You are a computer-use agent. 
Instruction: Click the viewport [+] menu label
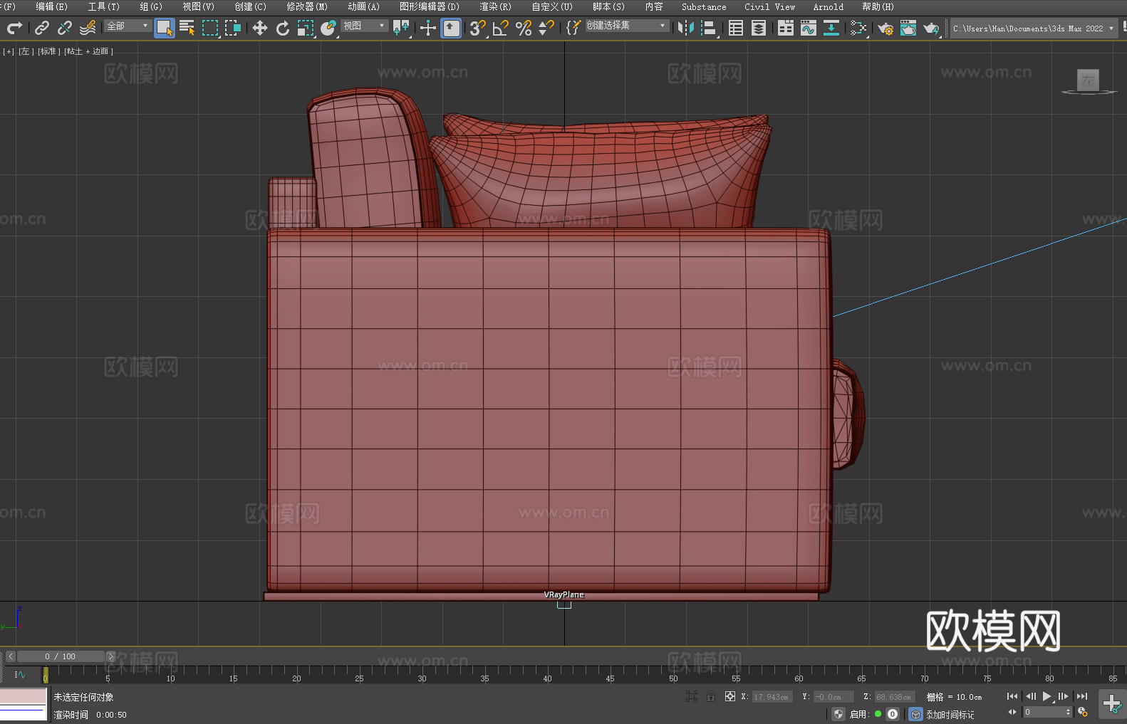click(9, 51)
